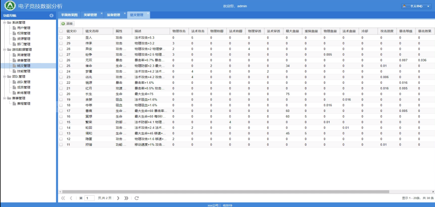435x207 pixels.
Task: Open the 个人中心 dropdown arrow
Action: [x=428, y=6]
